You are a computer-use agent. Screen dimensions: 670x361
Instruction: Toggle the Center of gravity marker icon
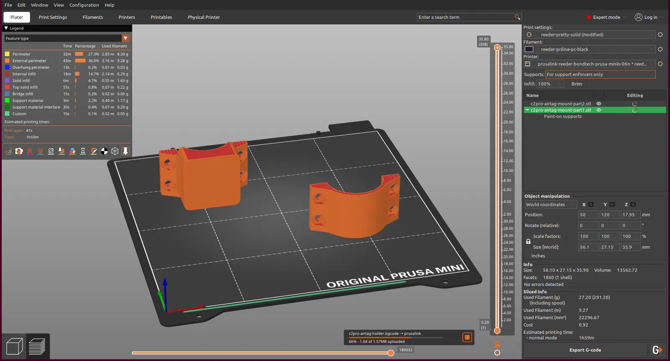click(x=104, y=151)
